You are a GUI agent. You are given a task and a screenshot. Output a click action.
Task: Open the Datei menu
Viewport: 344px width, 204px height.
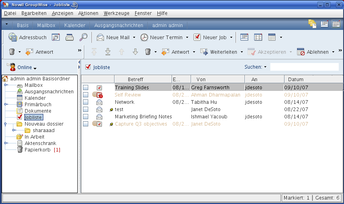click(x=10, y=13)
